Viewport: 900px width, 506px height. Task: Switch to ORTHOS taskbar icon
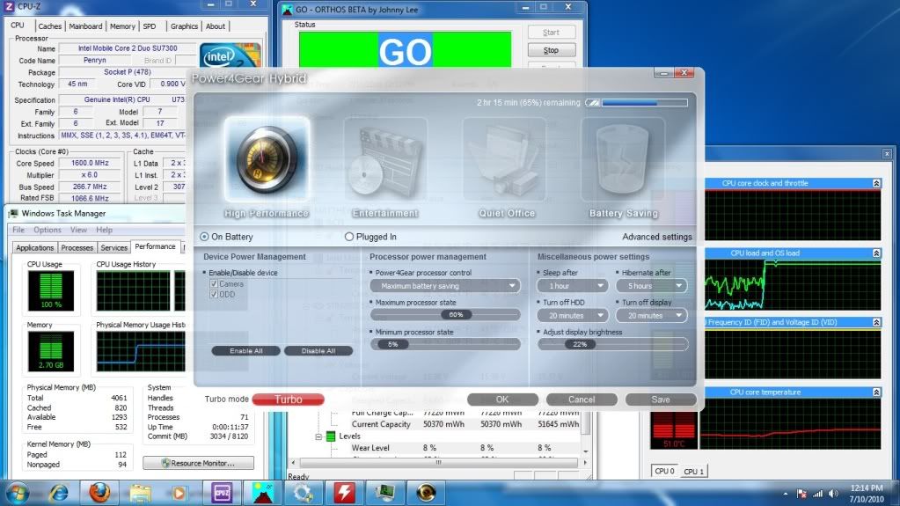262,493
